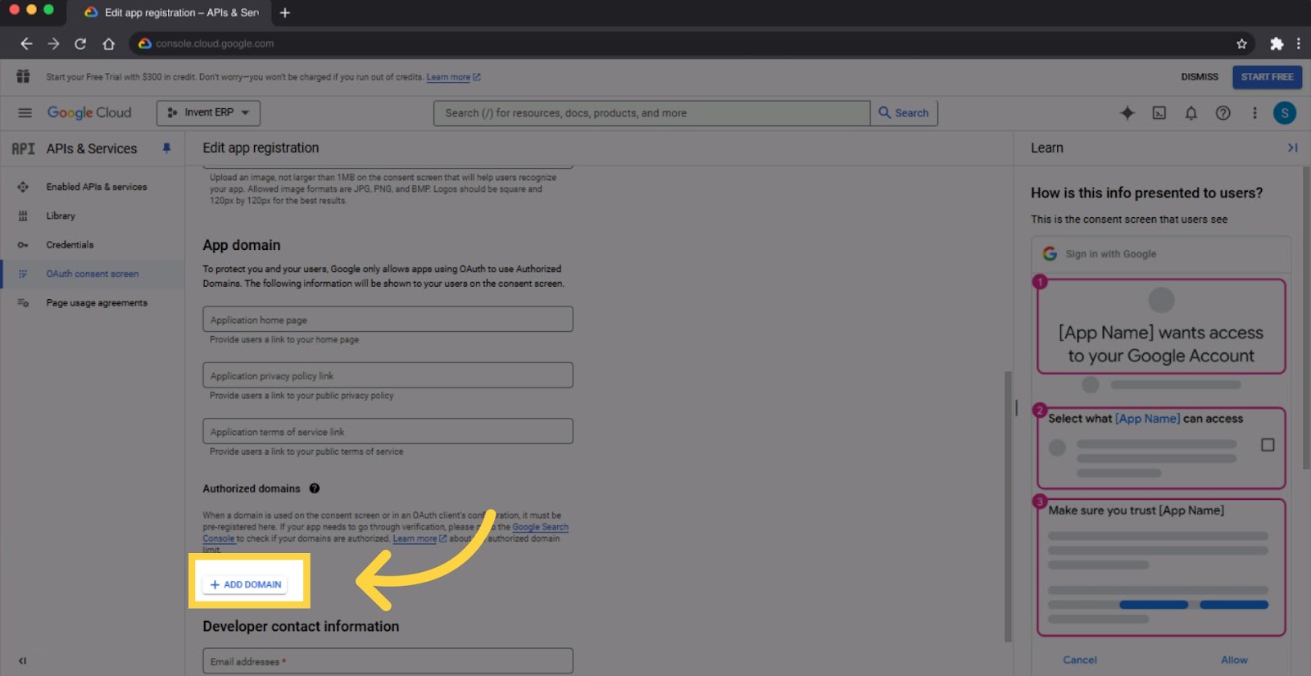Click the Sign in with Google preview header
Image resolution: width=1311 pixels, height=676 pixels.
[1161, 254]
